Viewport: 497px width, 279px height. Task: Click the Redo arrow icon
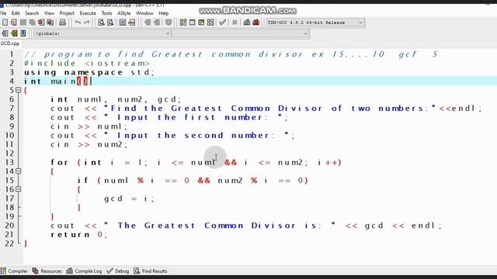(x=86, y=22)
